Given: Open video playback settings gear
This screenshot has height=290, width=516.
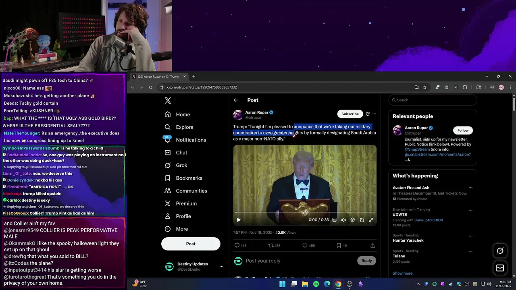Looking at the screenshot, I should point(352,220).
